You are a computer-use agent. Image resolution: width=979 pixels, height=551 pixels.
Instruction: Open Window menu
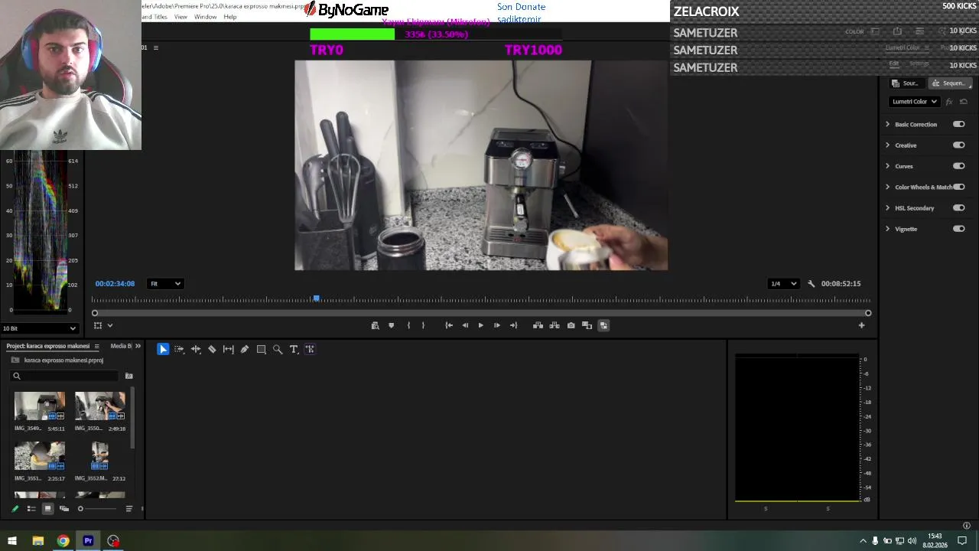tap(205, 17)
